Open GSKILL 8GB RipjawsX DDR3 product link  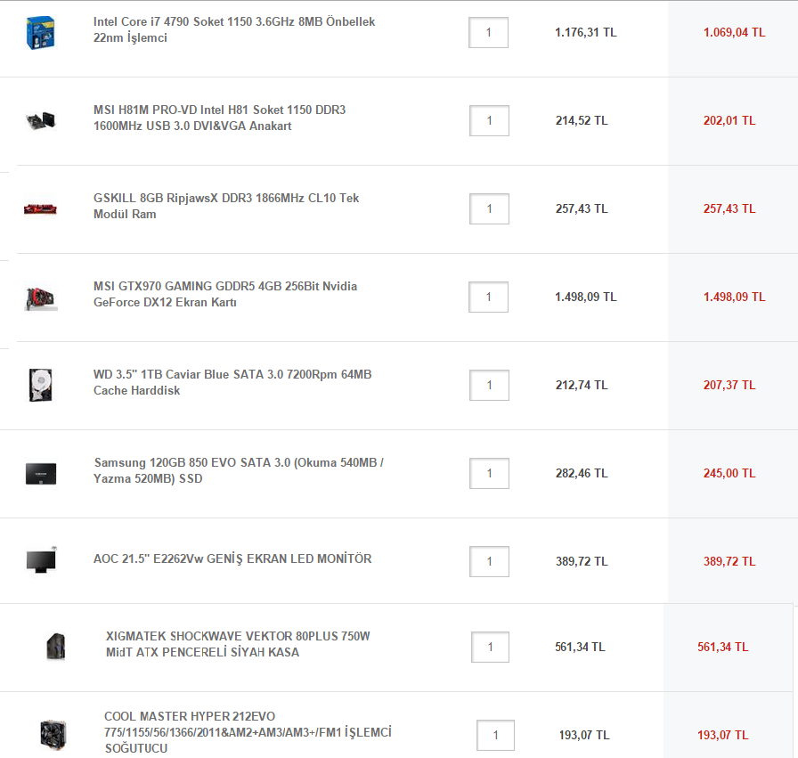(x=226, y=206)
